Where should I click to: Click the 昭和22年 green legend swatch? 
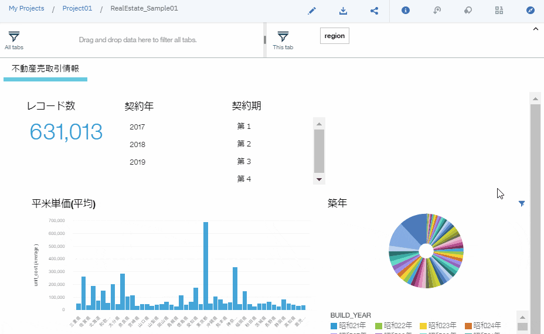point(379,326)
